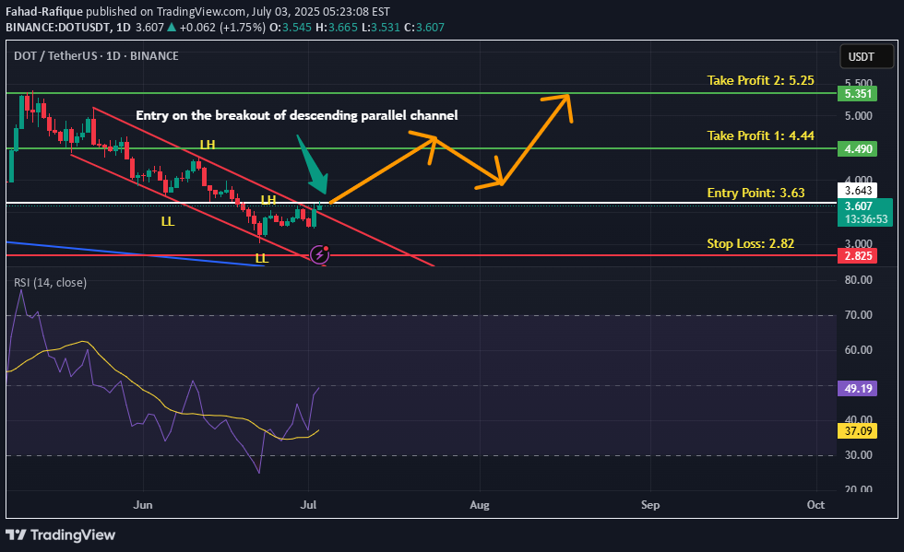The height and width of the screenshot is (552, 904).
Task: Select the 5.351 green price tag
Action: click(x=857, y=93)
